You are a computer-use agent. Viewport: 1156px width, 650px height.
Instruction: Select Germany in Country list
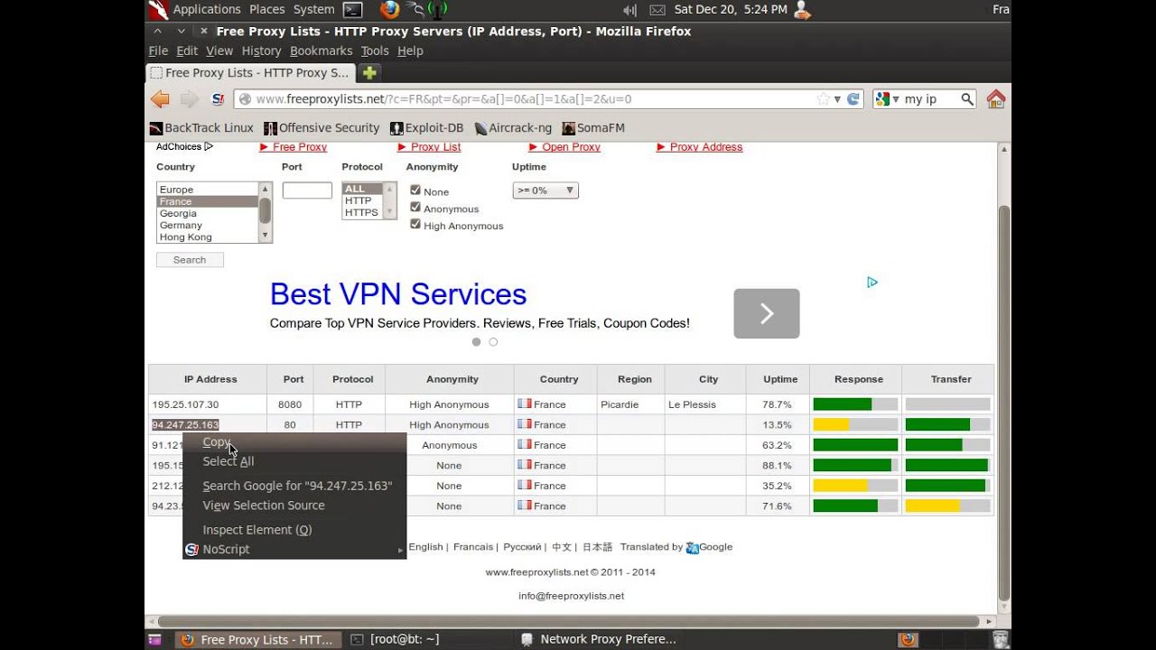208,225
